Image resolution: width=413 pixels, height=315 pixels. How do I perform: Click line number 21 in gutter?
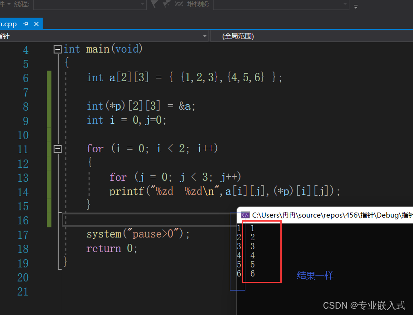click(23, 291)
